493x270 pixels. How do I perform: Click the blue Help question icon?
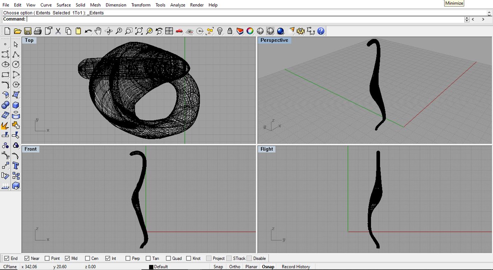[x=320, y=31]
